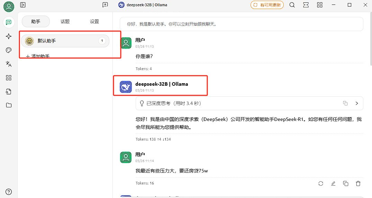The image size is (372, 198).
Task: Click the help question mark icon
Action: point(9,191)
